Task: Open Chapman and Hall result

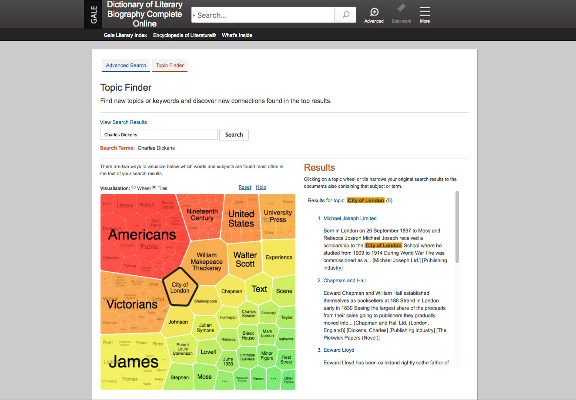Action: [345, 280]
